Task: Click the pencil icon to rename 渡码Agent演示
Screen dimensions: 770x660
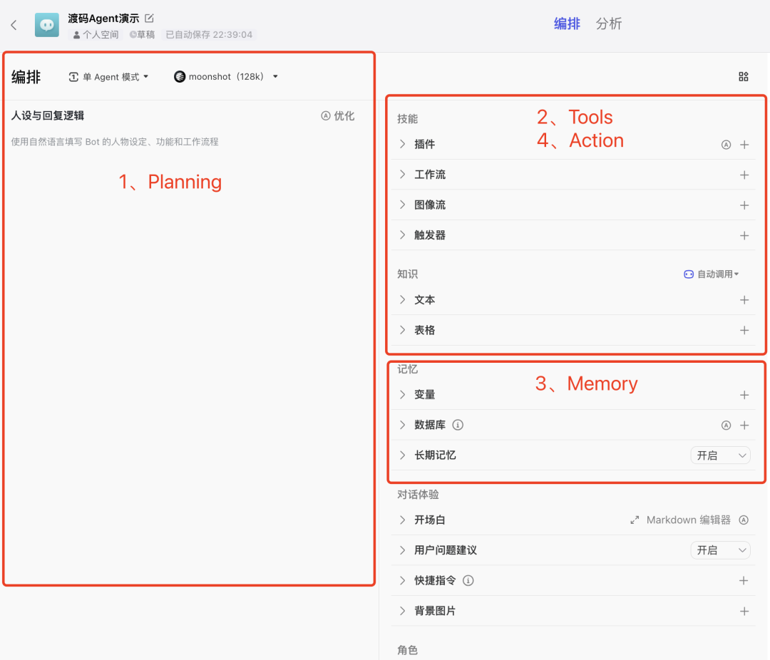Action: pyautogui.click(x=149, y=19)
